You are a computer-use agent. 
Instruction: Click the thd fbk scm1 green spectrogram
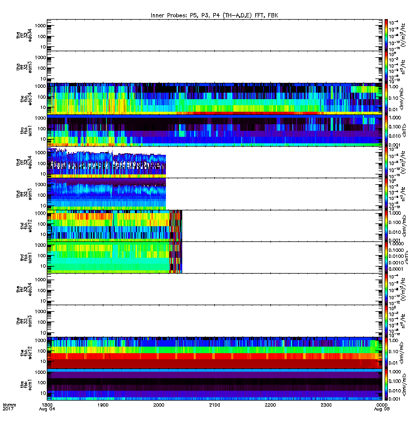point(115,257)
